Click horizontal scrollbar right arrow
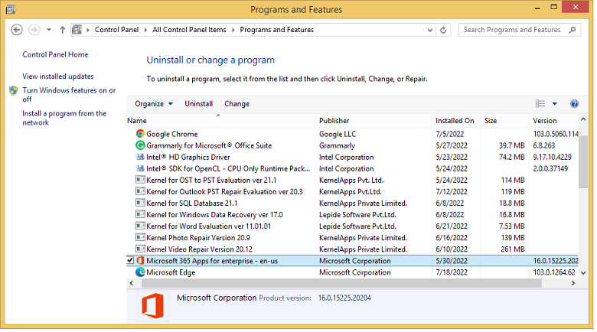This screenshot has height=332, width=597. click(x=573, y=283)
